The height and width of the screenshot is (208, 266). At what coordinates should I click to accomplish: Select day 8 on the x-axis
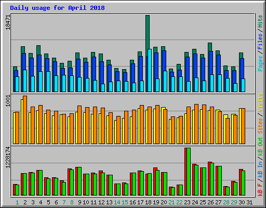coord(72,202)
